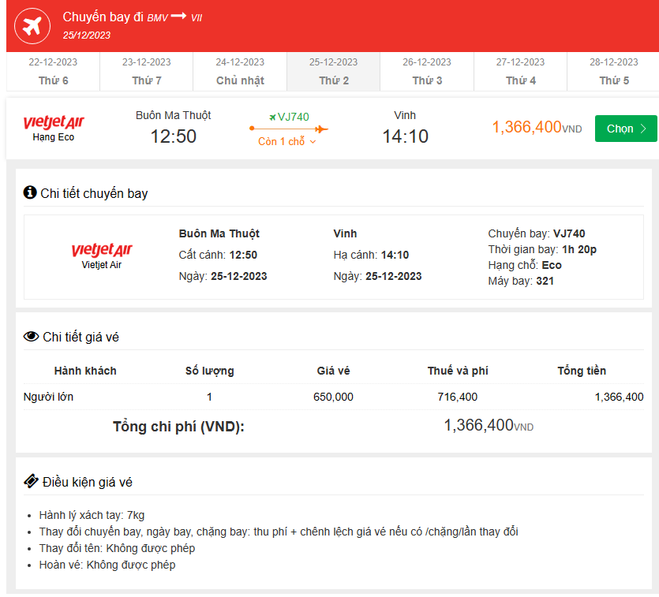Open the 26-12-2023 Thứ 3 date tab

pos(426,72)
